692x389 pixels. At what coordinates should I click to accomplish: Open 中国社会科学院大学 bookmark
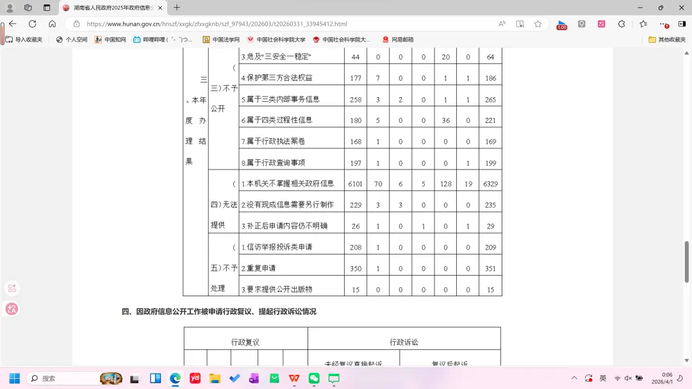point(276,39)
